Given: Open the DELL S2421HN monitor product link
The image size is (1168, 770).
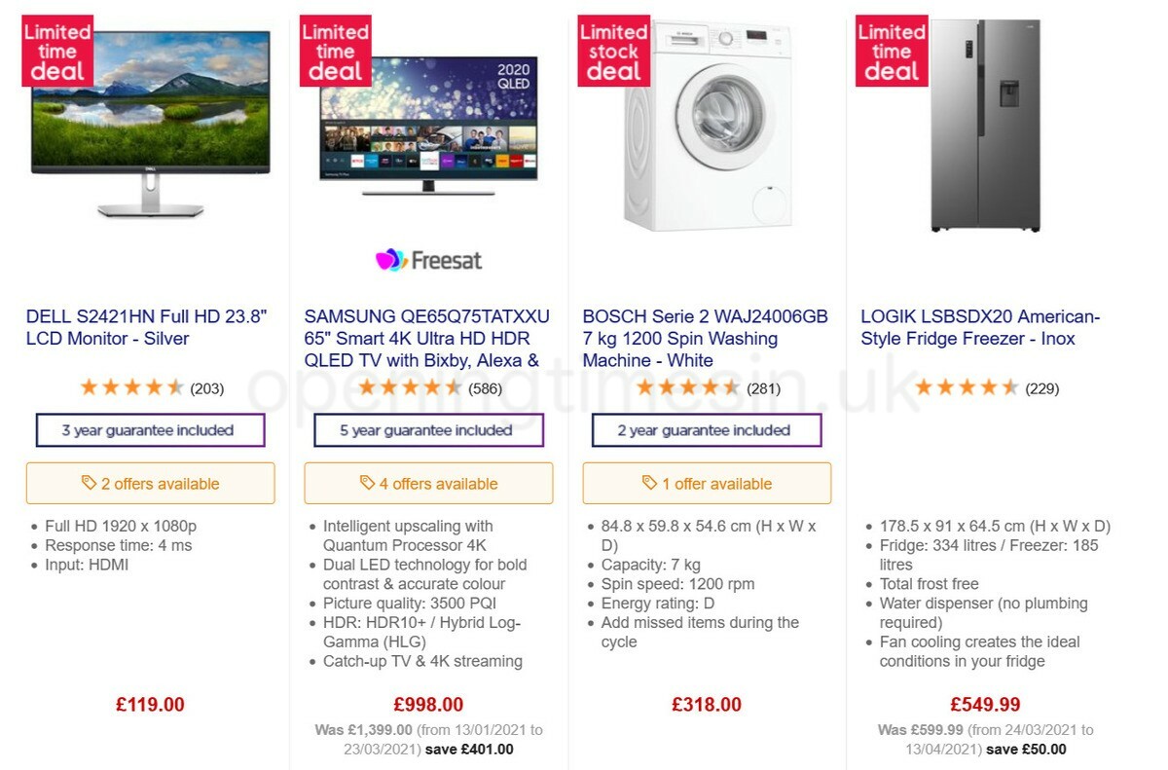Looking at the screenshot, I should pos(150,327).
